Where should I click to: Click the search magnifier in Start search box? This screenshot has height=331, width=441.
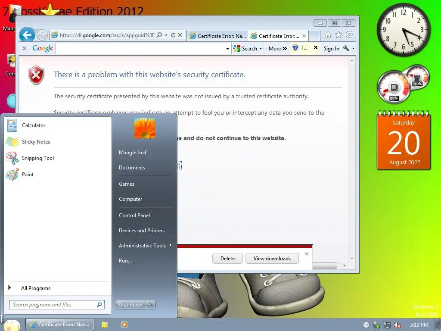click(99, 305)
